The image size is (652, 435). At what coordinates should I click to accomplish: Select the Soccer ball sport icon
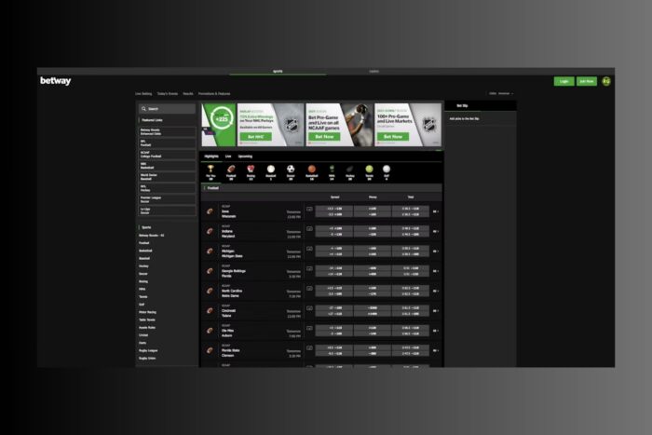tap(292, 170)
